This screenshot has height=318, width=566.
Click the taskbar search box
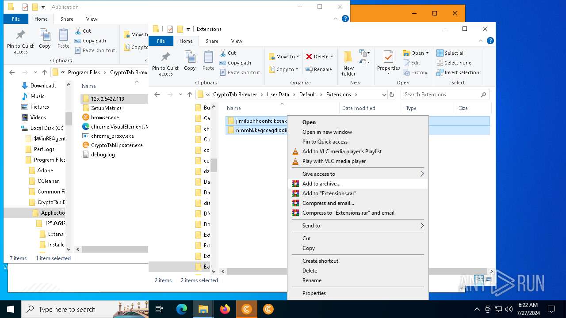coord(84,309)
